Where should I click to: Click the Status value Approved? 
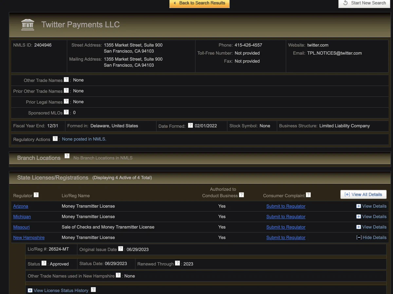(59, 264)
